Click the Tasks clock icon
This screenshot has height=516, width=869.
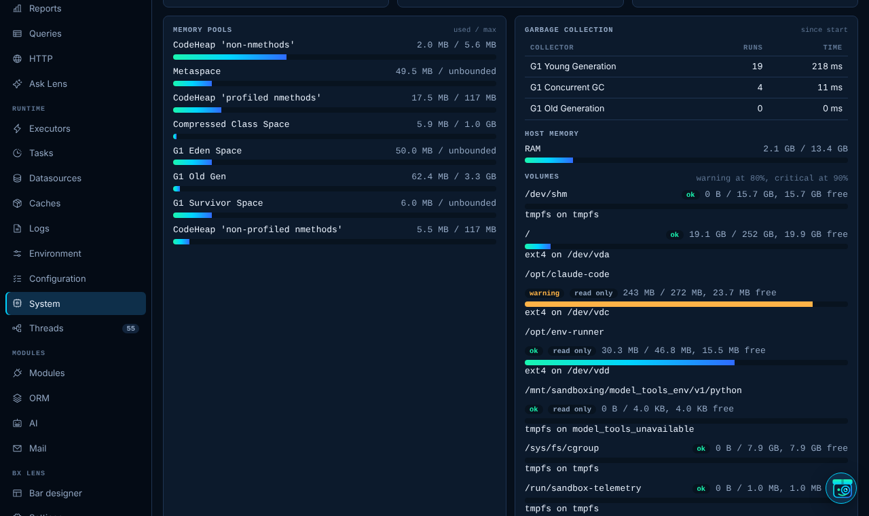click(x=17, y=153)
